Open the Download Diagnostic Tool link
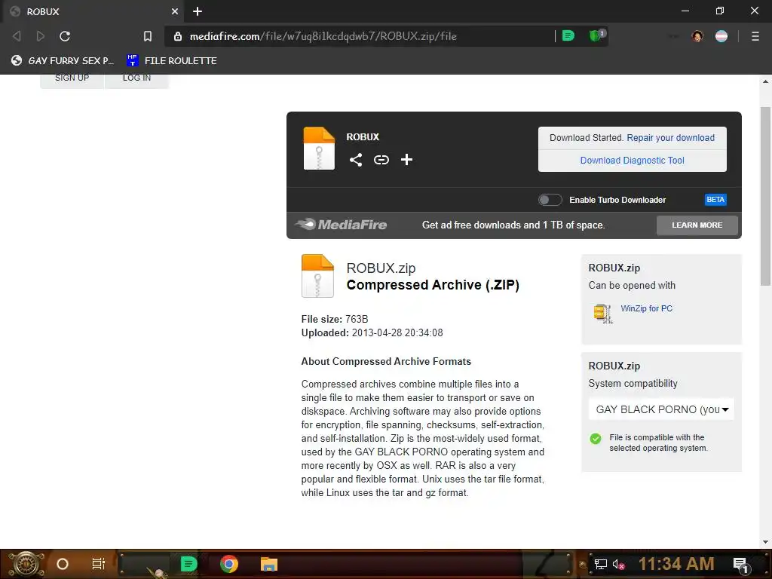This screenshot has width=772, height=579. point(633,161)
